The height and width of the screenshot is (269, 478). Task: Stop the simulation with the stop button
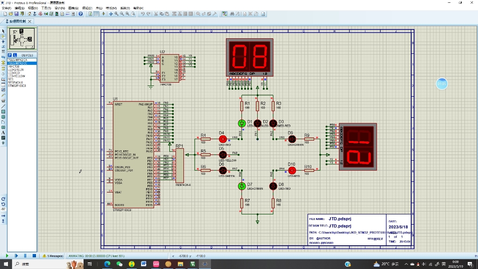(35, 255)
